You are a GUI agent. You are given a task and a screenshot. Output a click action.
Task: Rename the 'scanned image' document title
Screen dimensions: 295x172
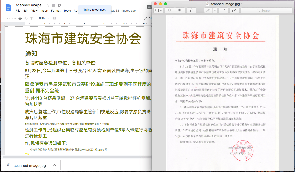click(x=29, y=5)
